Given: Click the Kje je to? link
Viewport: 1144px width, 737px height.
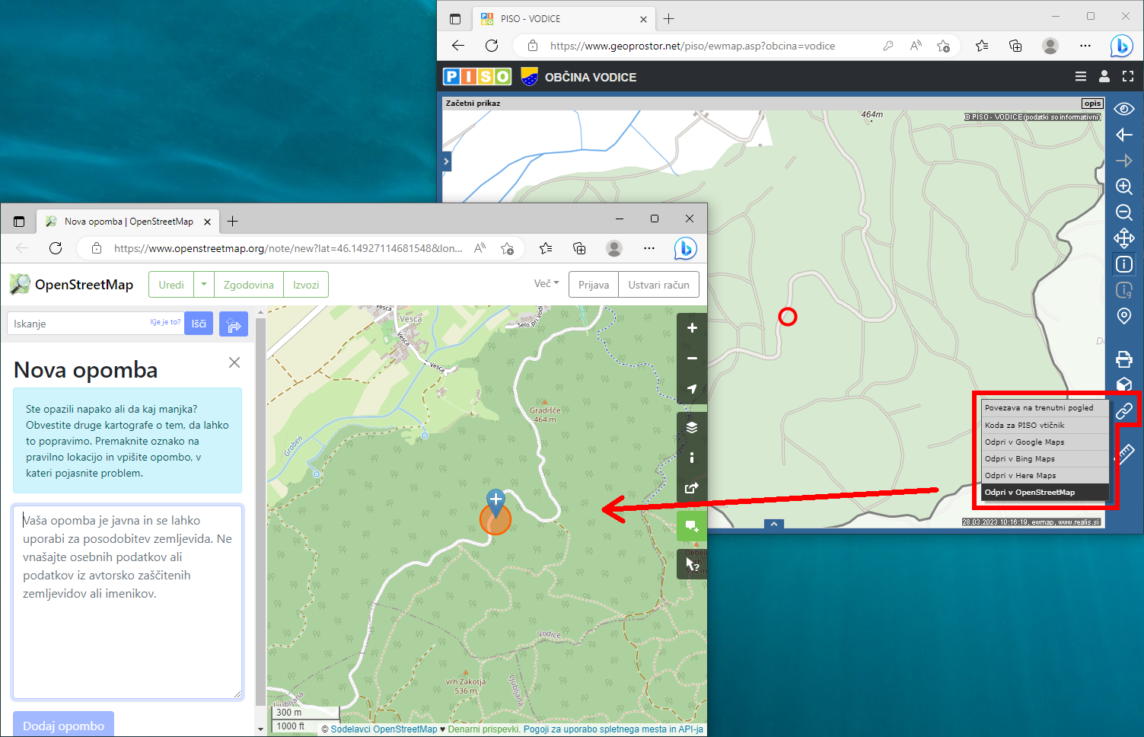Looking at the screenshot, I should [x=165, y=322].
